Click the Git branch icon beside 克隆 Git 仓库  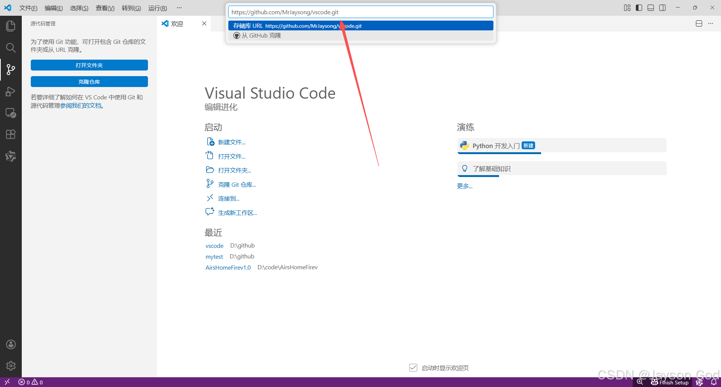[210, 183]
